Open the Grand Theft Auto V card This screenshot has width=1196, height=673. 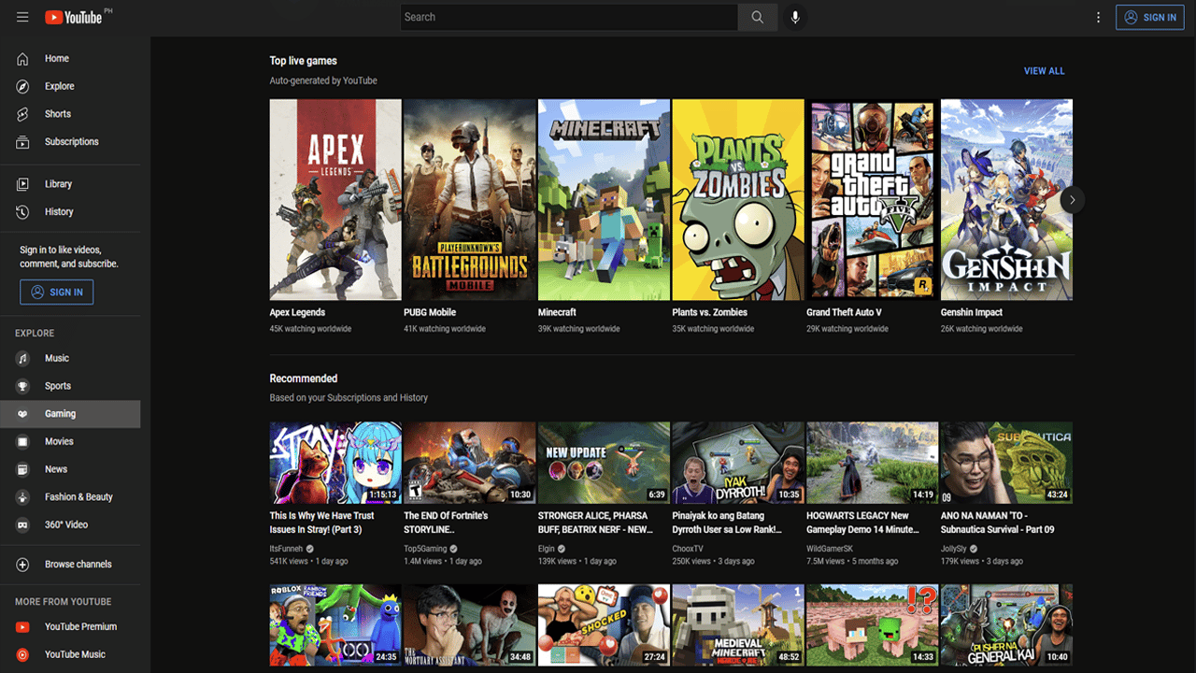point(873,199)
